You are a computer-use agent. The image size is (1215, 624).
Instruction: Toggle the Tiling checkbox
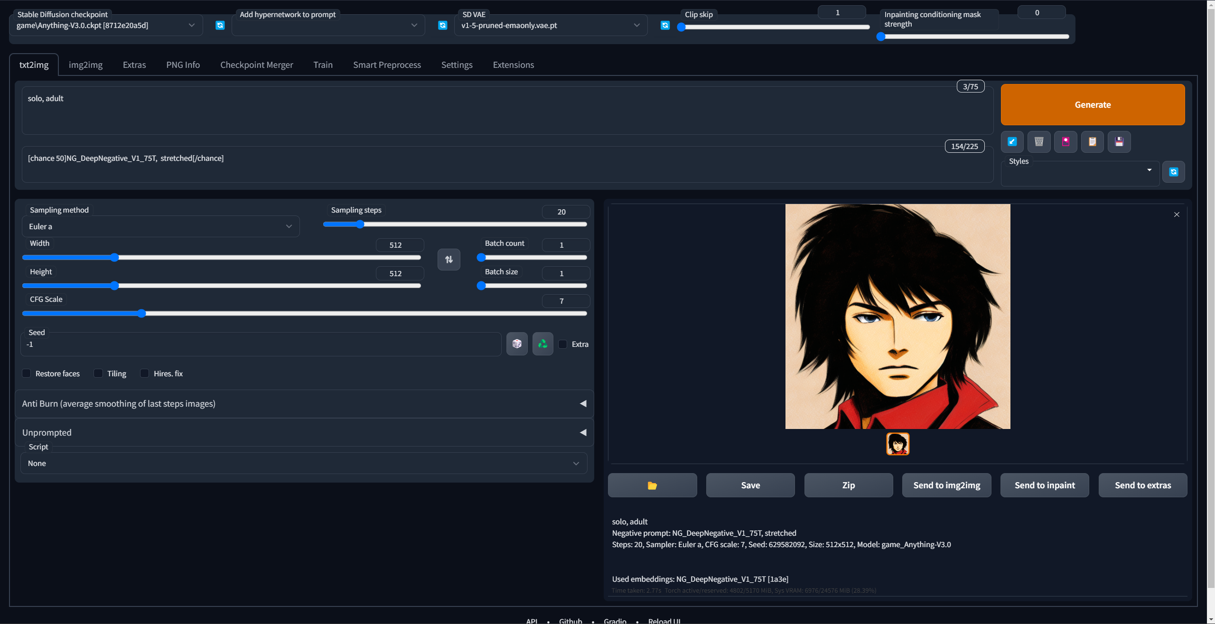(x=98, y=373)
